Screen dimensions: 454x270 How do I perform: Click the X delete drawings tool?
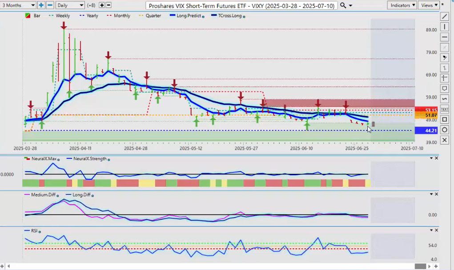444,140
